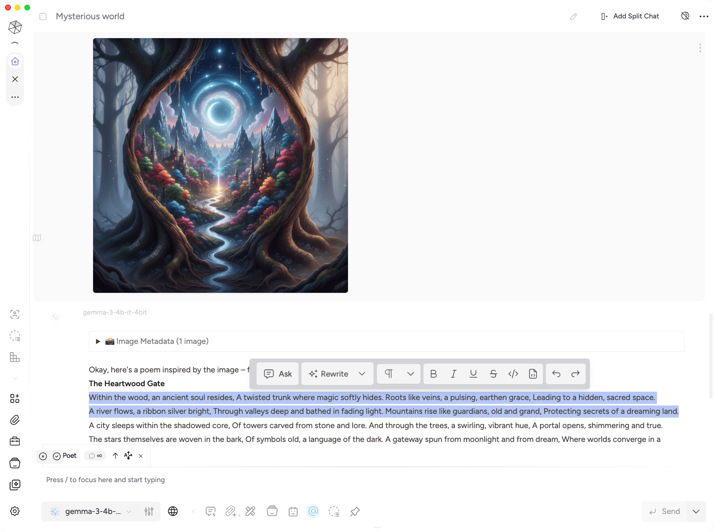714x532 pixels.
Task: Toggle the @ mention button
Action: point(313,511)
